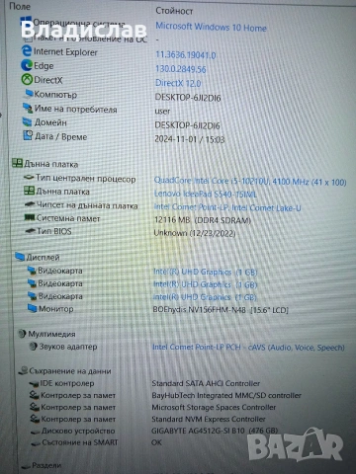The height and width of the screenshot is (474, 356).
Task: Select the Microsoft Storage Spaces Controller value
Action: click(x=214, y=407)
